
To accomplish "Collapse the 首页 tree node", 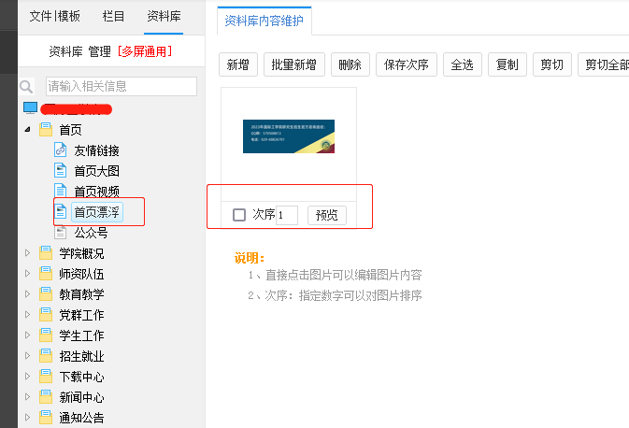I will pyautogui.click(x=27, y=130).
